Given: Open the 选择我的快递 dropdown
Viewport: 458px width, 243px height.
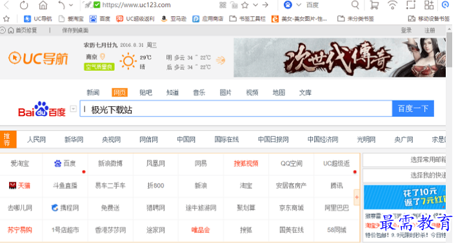Looking at the screenshot, I should click(404, 175).
